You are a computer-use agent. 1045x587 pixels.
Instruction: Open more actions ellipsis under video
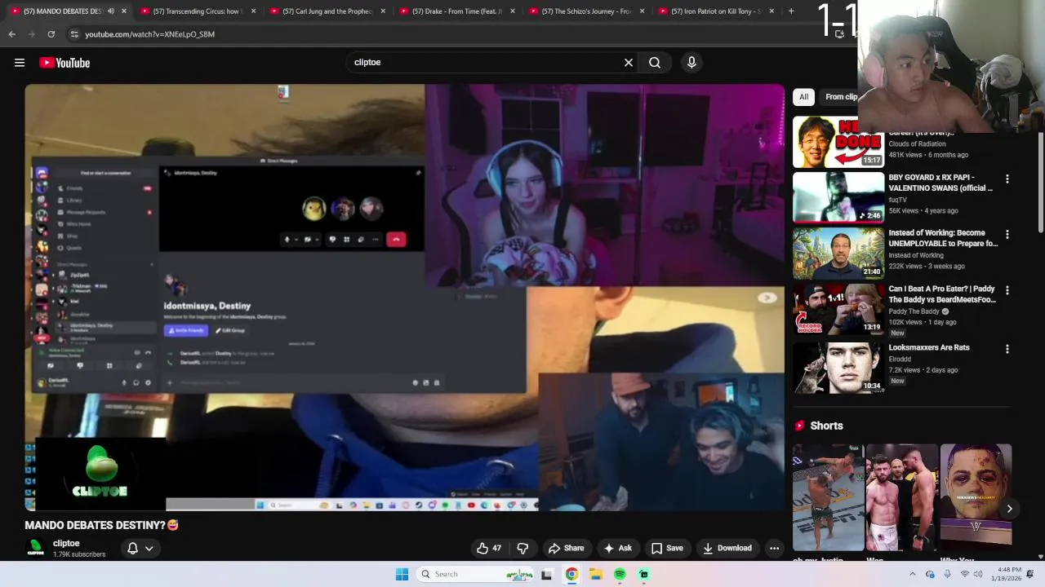tap(774, 548)
